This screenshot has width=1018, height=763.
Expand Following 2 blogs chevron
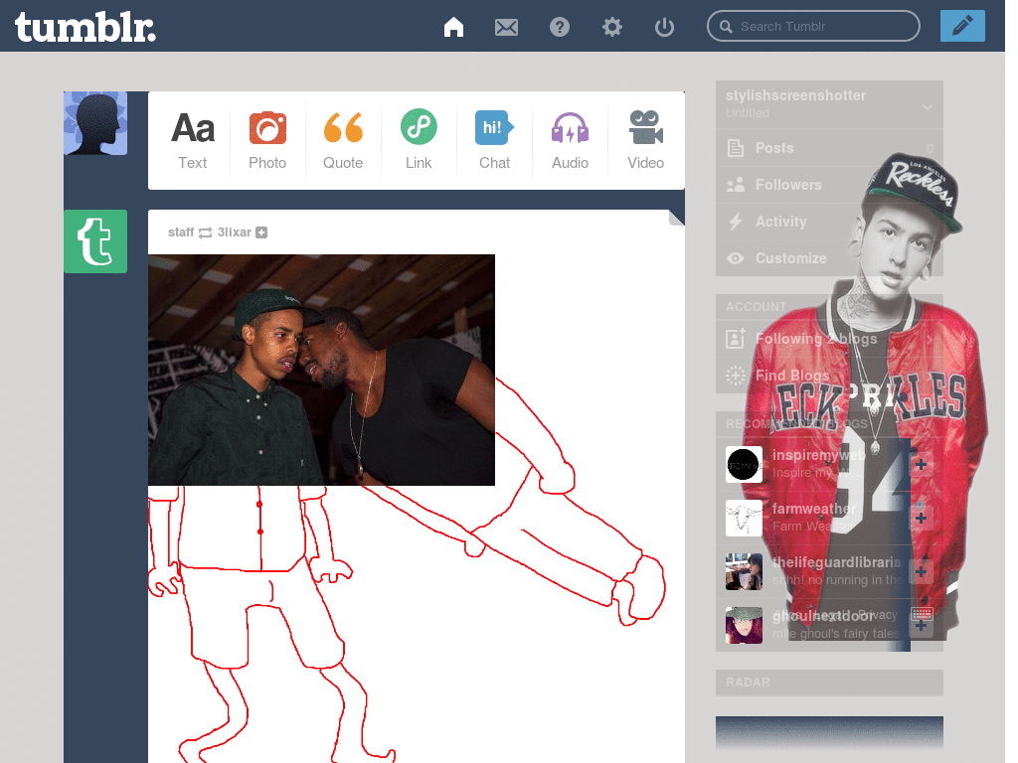click(x=930, y=339)
